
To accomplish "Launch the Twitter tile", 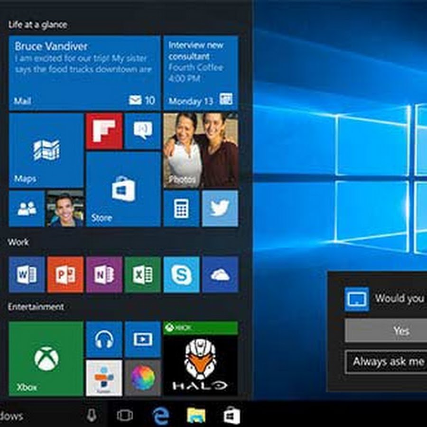I will [220, 209].
